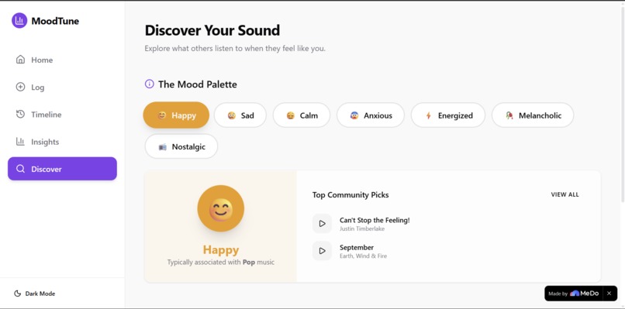Open the Log page in sidebar
Image resolution: width=625 pixels, height=309 pixels.
pos(62,88)
